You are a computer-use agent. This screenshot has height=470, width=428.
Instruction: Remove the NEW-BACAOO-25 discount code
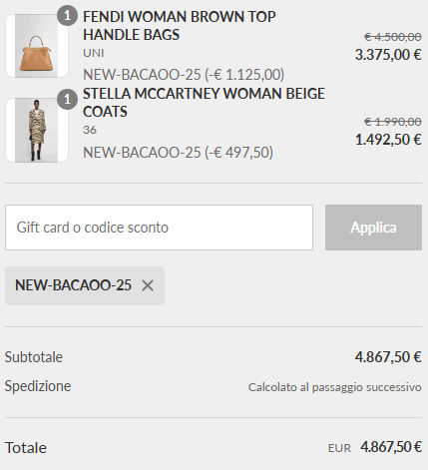click(x=148, y=285)
